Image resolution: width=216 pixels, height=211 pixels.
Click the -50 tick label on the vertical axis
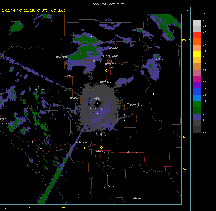tap(184, 137)
